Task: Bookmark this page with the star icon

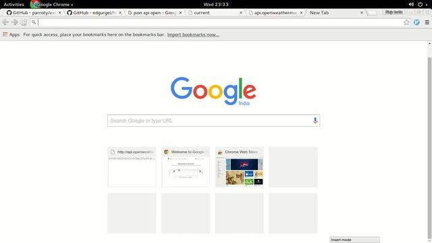Action: click(x=406, y=22)
